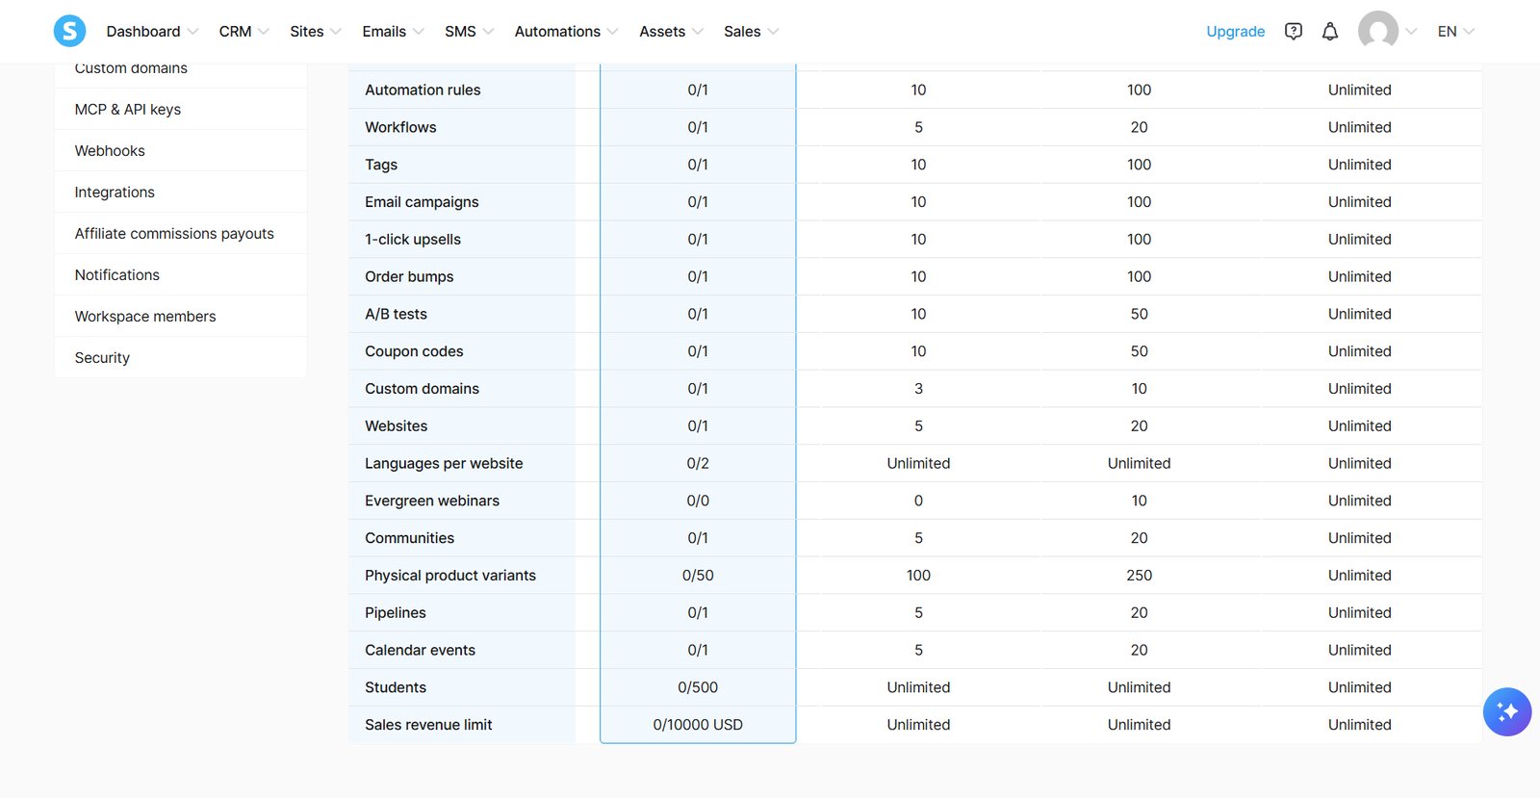Select the Communities row label
The height and width of the screenshot is (798, 1540).
409,538
